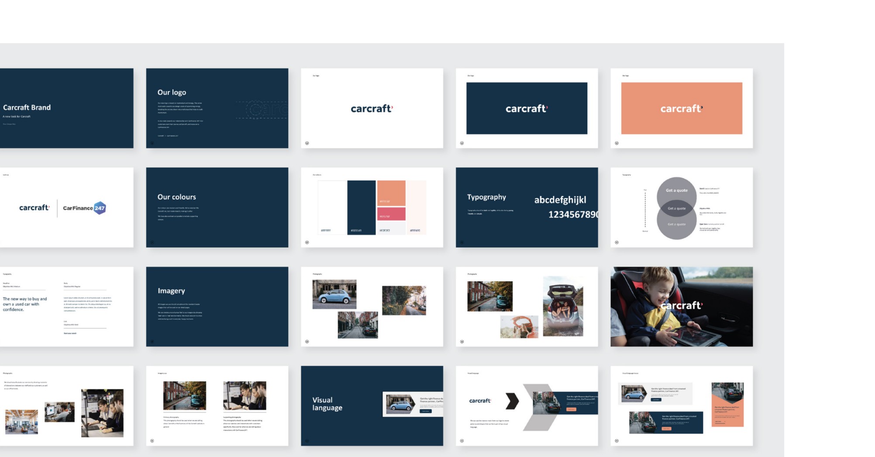Viewport: 875px width, 457px height.
Task: Select the carcraft logo on coral panel
Action: point(682,108)
